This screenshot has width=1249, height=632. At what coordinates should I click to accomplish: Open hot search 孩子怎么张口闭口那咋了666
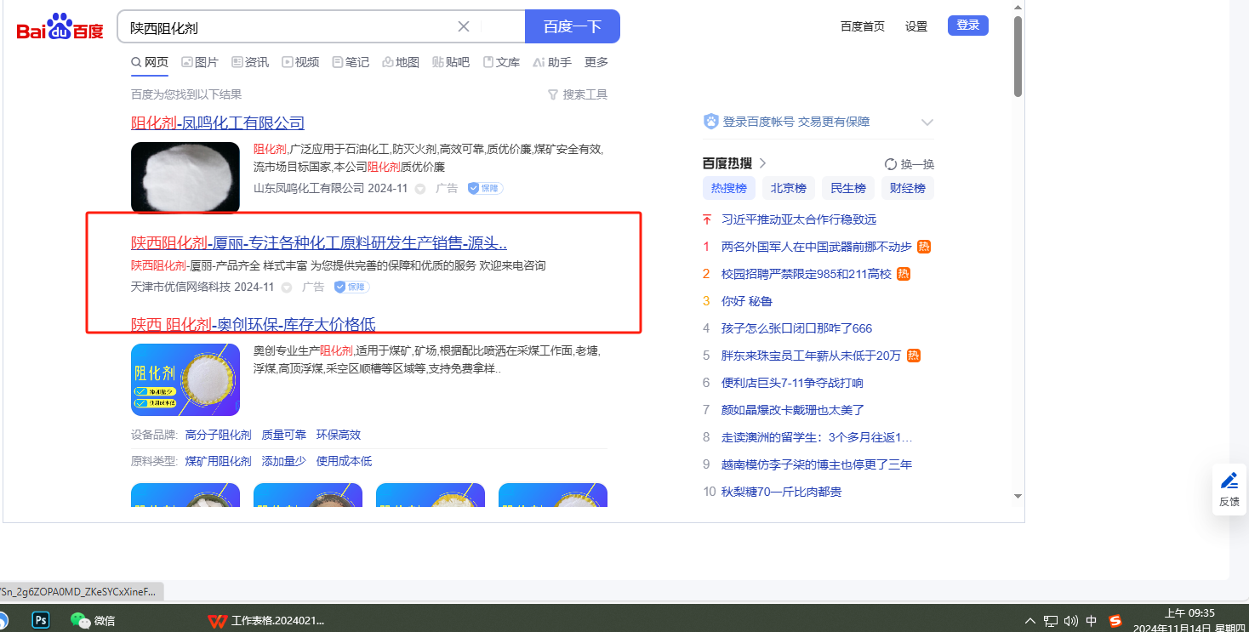pyautogui.click(x=797, y=328)
